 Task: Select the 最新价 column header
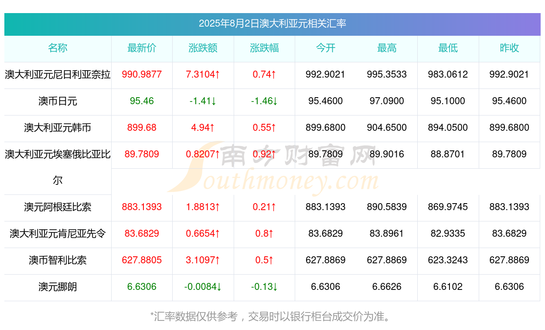[x=142, y=48]
